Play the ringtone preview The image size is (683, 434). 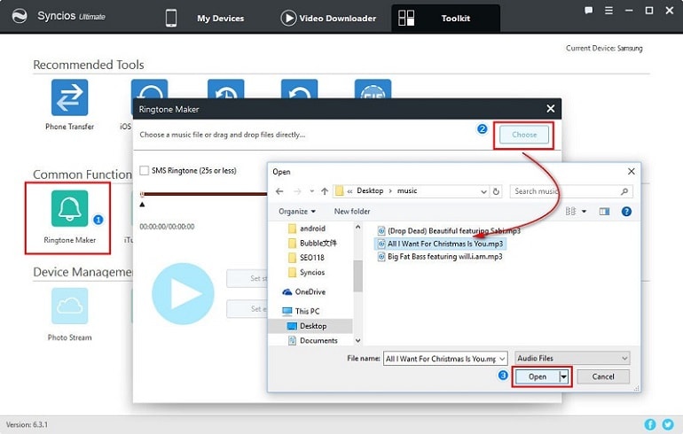(x=183, y=293)
